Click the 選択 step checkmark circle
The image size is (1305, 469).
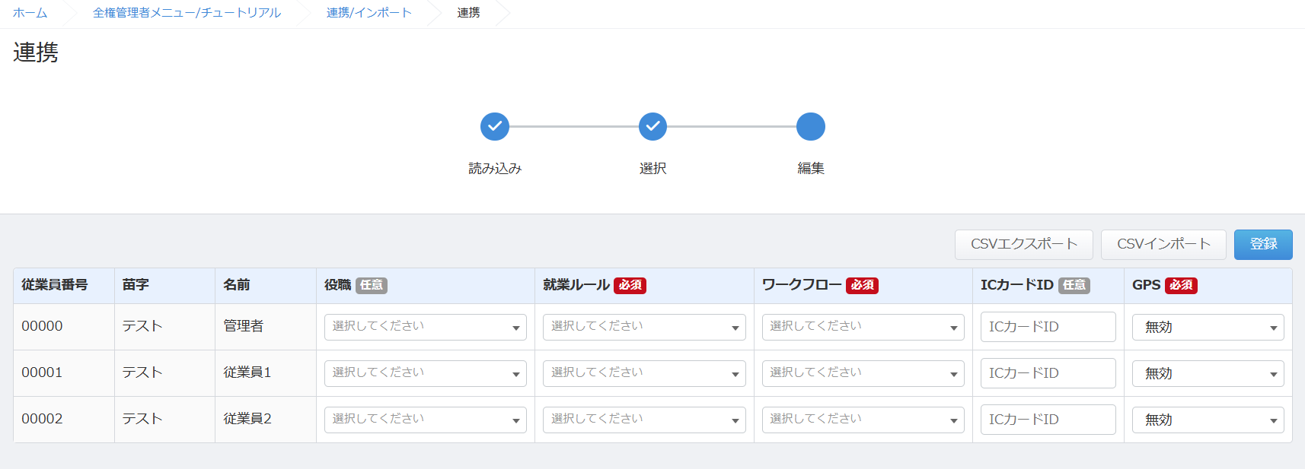(652, 126)
